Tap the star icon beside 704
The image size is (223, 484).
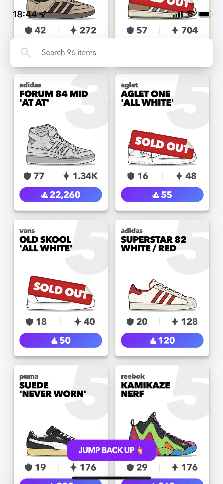click(175, 30)
